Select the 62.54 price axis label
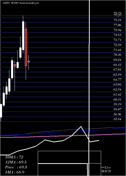Image resolution: width=126 pixels, height=176 pixels. coord(117,90)
